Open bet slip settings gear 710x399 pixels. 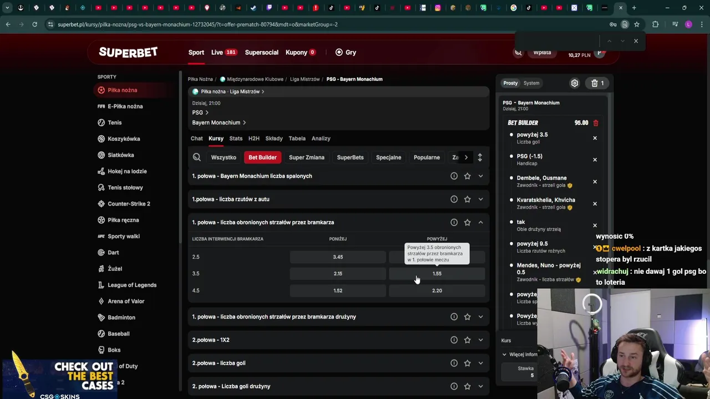[575, 83]
